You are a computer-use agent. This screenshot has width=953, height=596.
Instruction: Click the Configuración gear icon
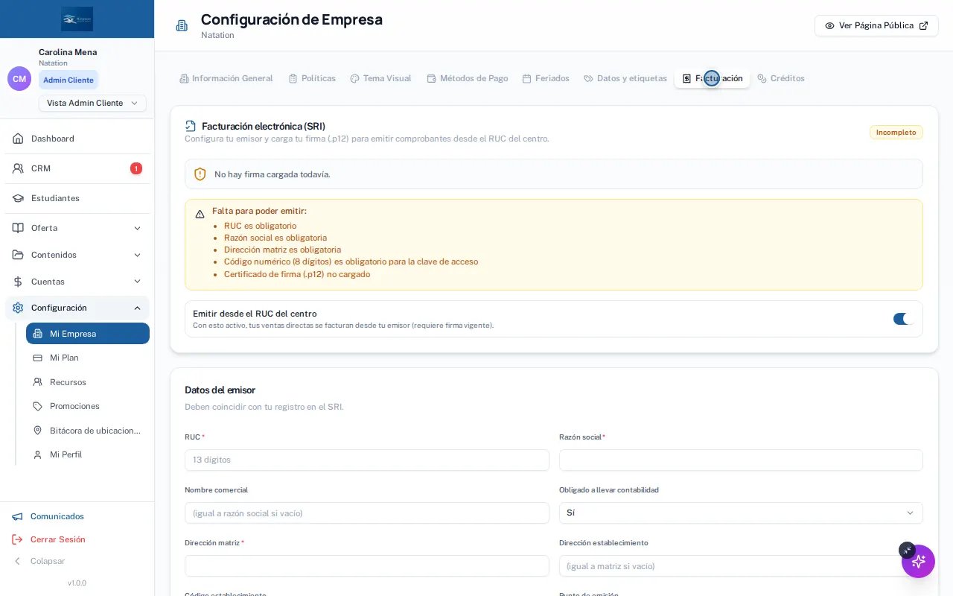[18, 308]
